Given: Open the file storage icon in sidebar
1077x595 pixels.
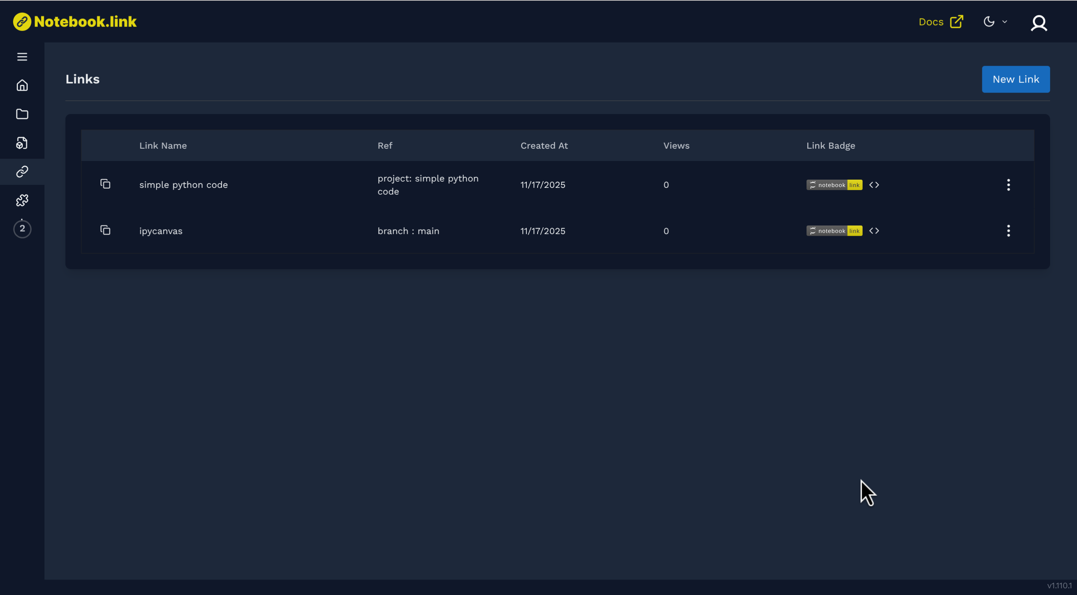Looking at the screenshot, I should coord(22,143).
